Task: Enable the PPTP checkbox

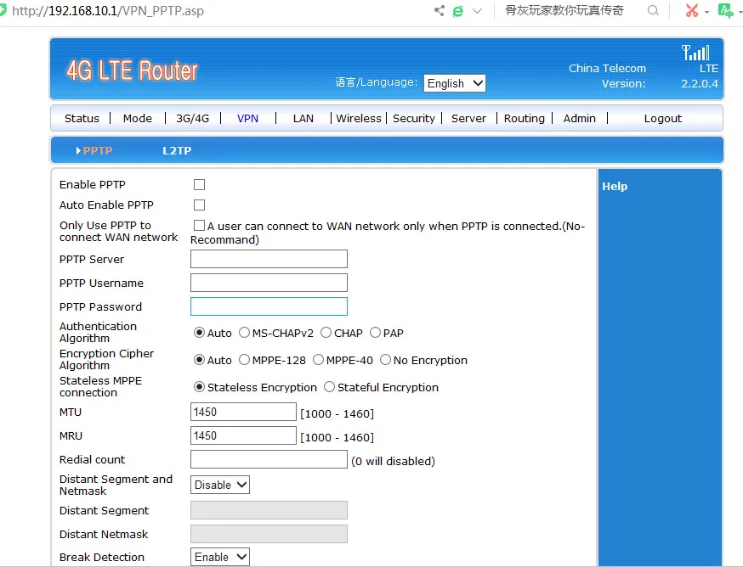Action: [199, 184]
